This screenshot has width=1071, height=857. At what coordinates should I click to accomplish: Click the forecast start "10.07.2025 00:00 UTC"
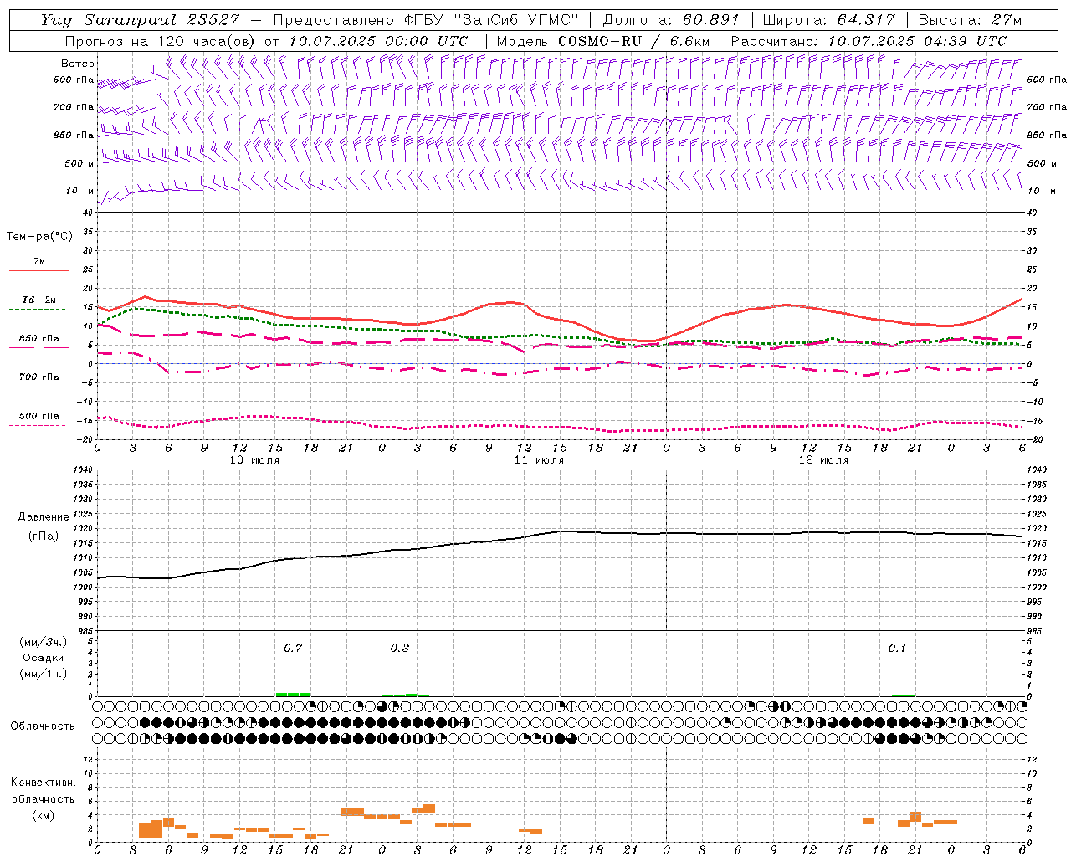pos(378,41)
